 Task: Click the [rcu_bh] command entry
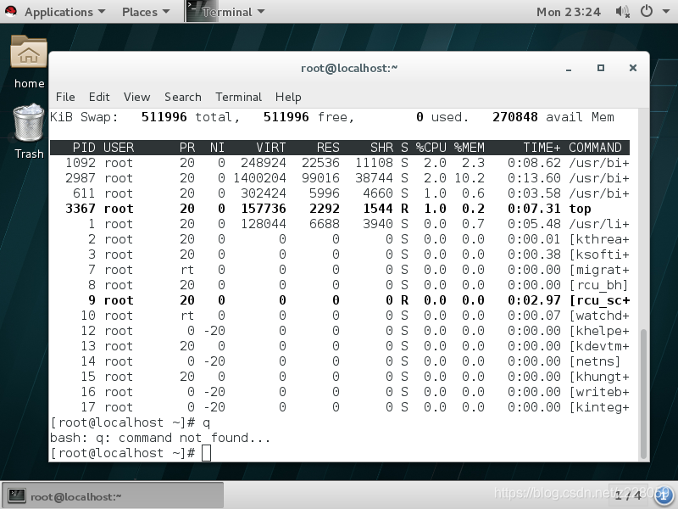[599, 285]
